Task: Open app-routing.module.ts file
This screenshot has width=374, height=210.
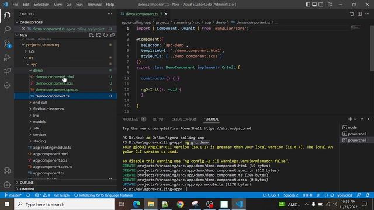Action: (x=52, y=148)
